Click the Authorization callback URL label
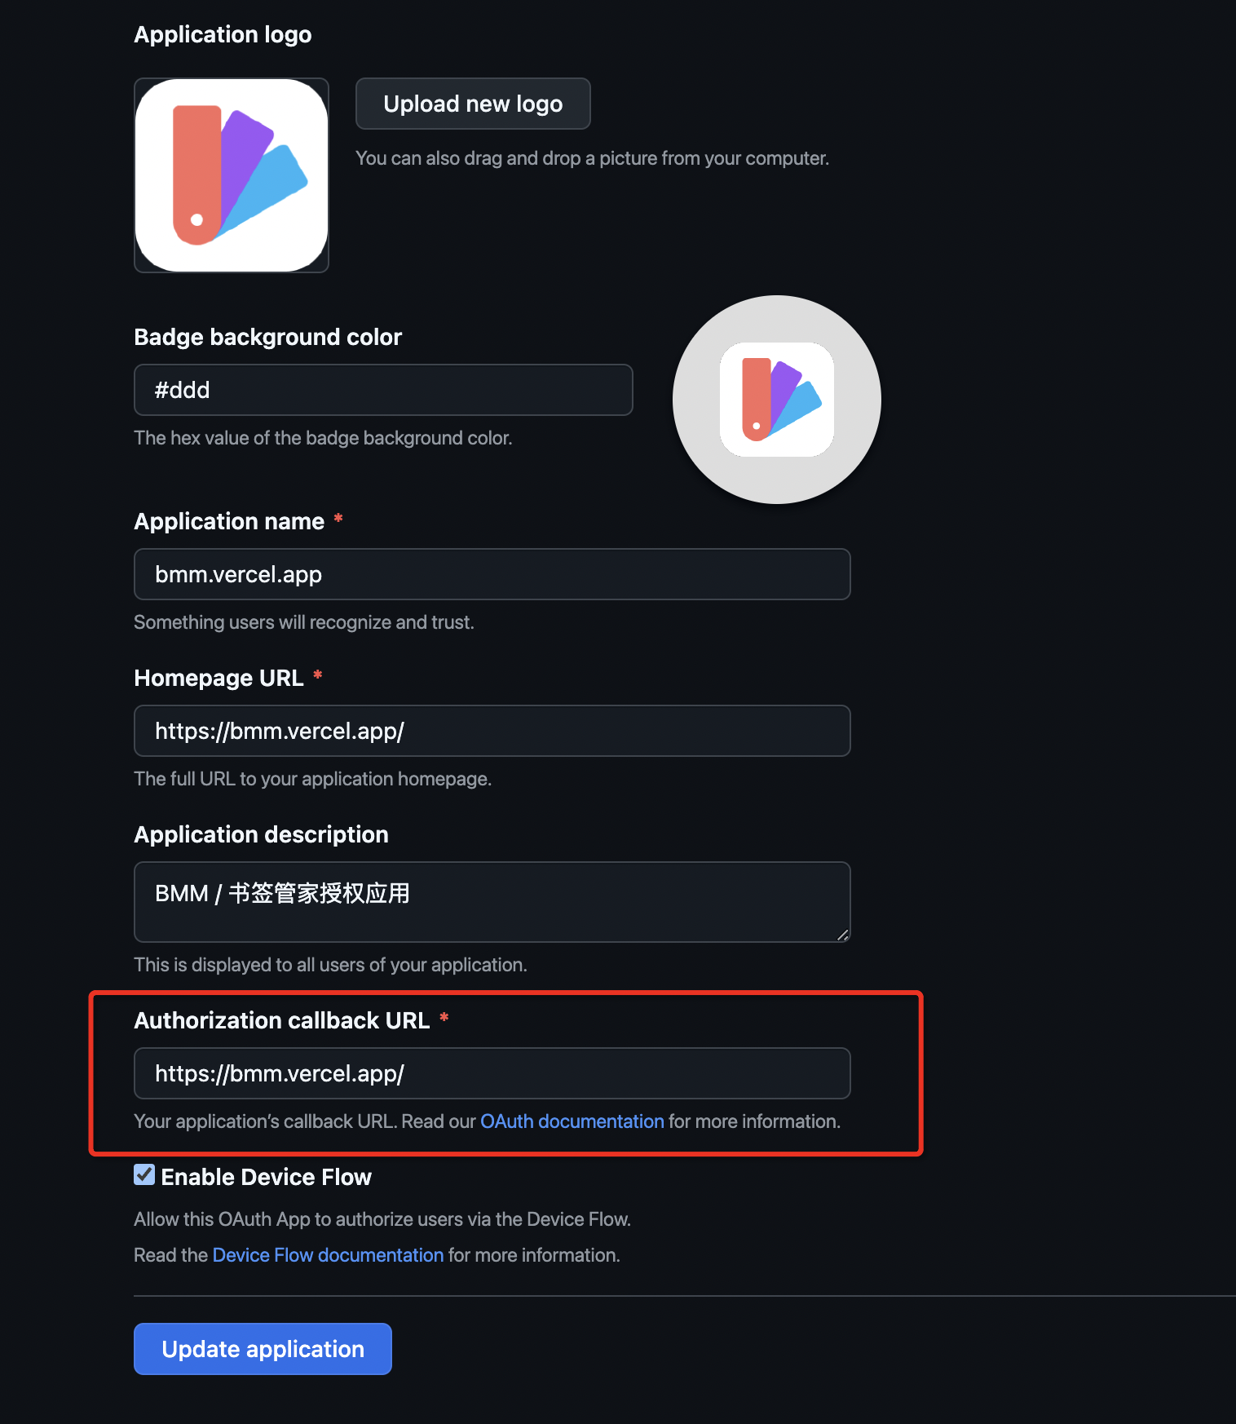This screenshot has height=1424, width=1236. (x=282, y=1020)
